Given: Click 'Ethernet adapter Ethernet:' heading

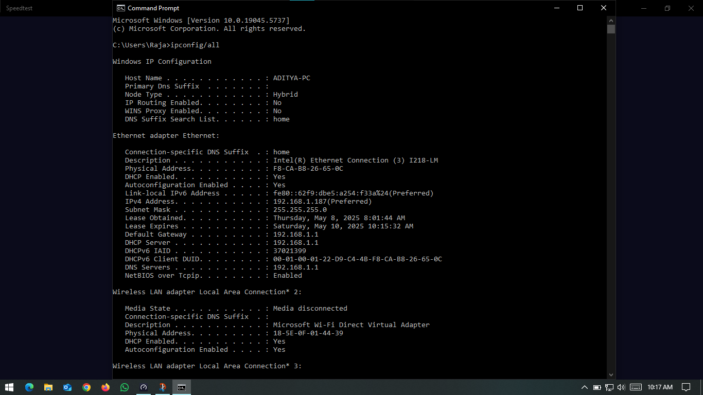Looking at the screenshot, I should pos(166,136).
